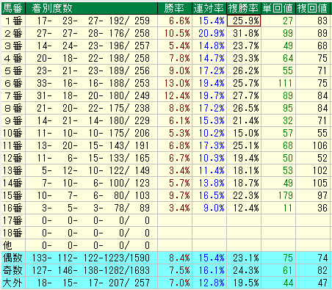Click the 47 value in 大外 row
Image resolution: width=332 pixels, height=290 pixels.
322,283
